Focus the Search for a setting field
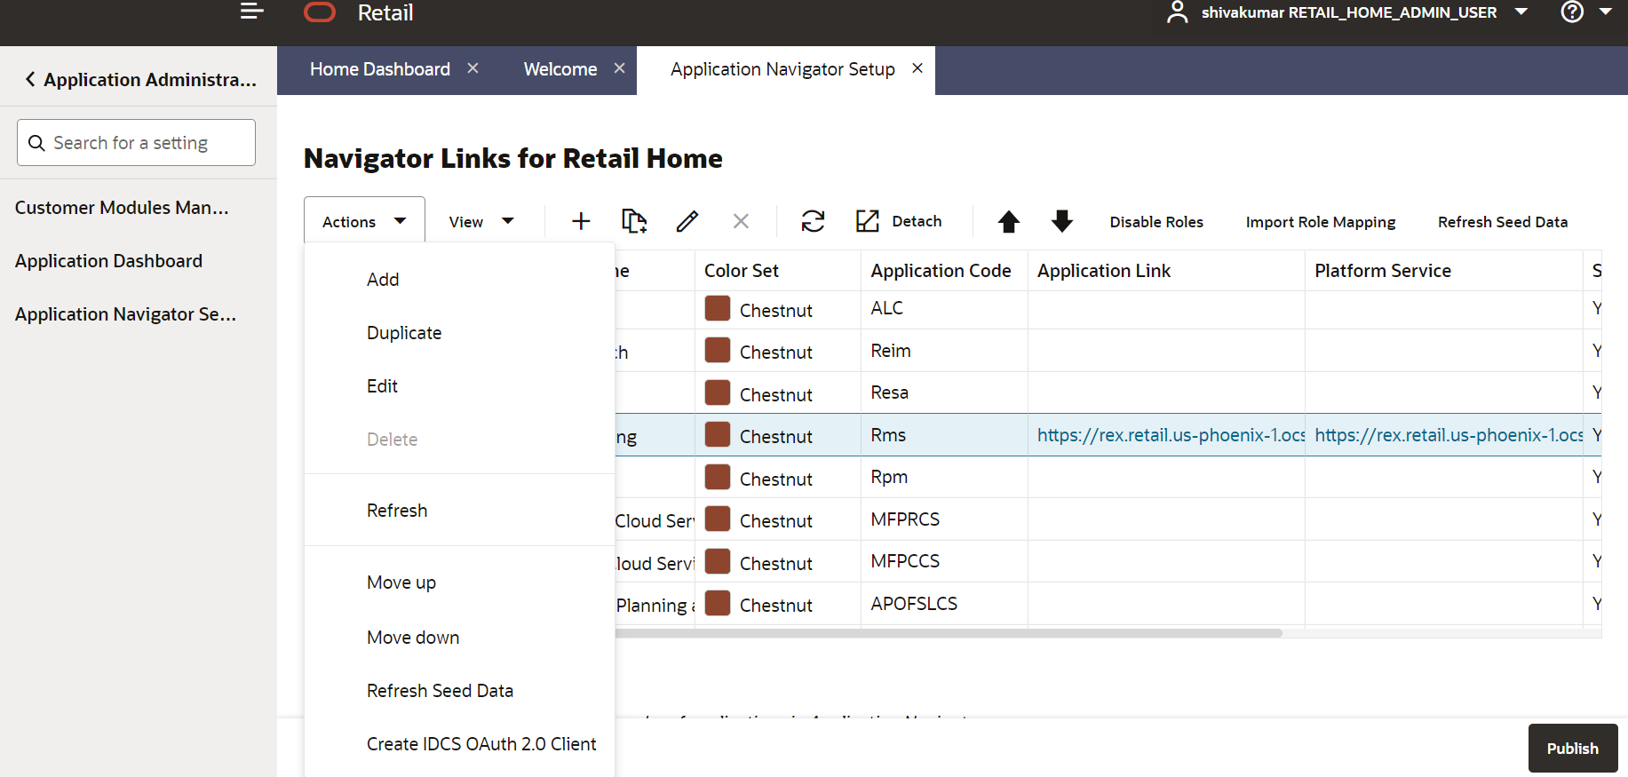The height and width of the screenshot is (777, 1628). tap(136, 142)
